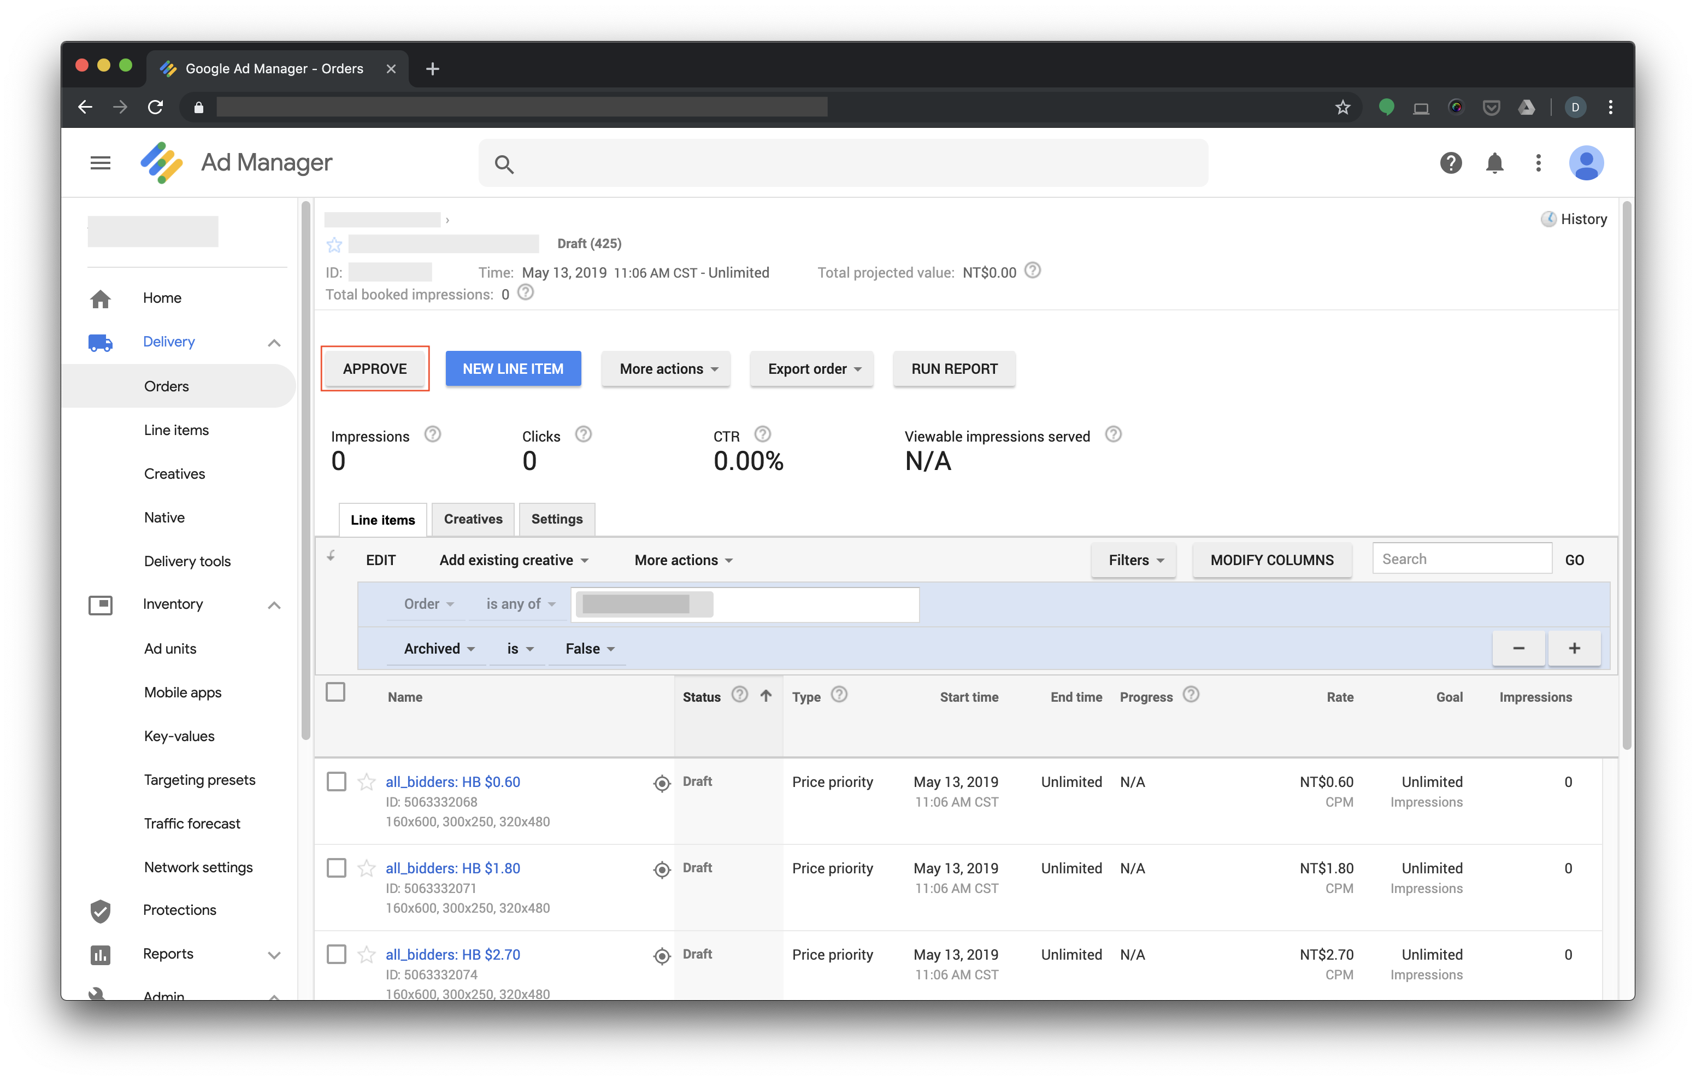Star the order with the star icon

tap(334, 244)
